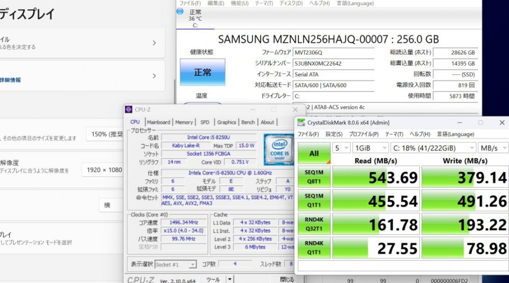Viewport: 509px width, 283px height.
Task: Click the serial number field S3UBNX0MC22642
Action: click(333, 64)
